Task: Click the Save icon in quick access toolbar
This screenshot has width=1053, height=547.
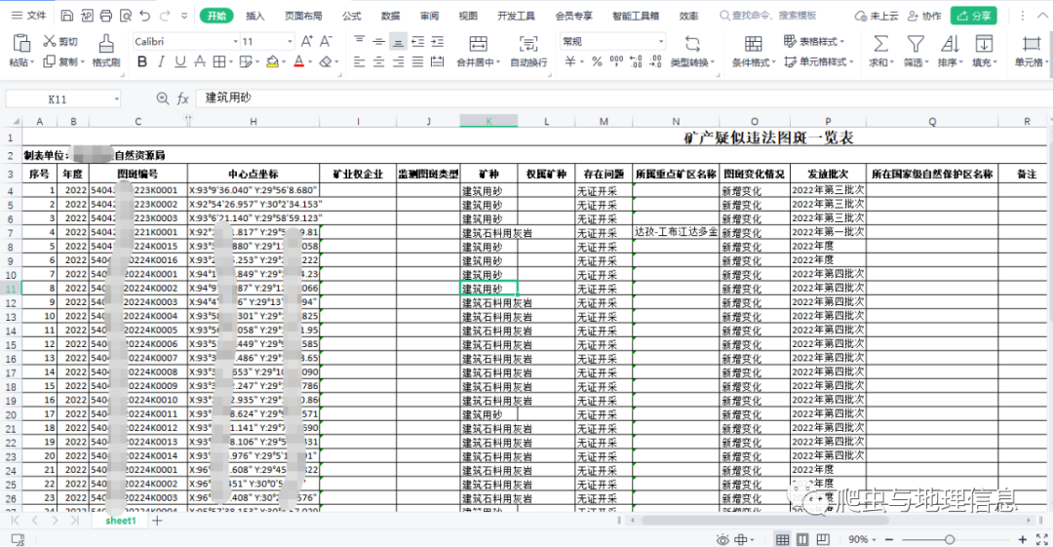Action: (66, 16)
